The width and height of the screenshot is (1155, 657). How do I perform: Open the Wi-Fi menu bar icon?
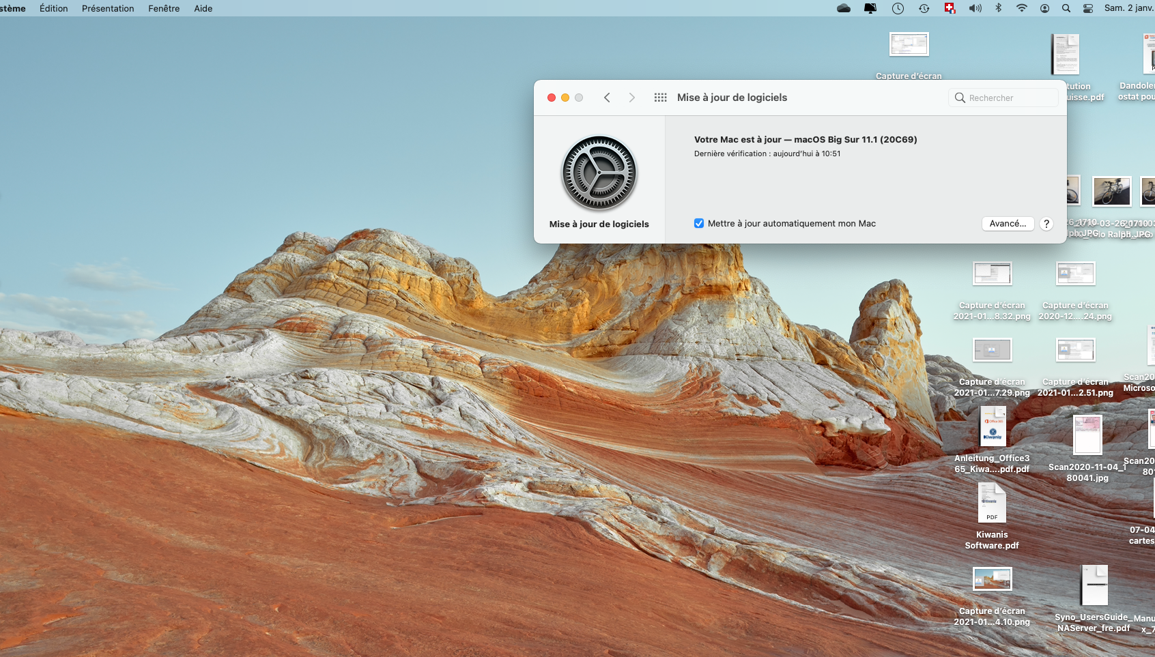[x=1021, y=8]
